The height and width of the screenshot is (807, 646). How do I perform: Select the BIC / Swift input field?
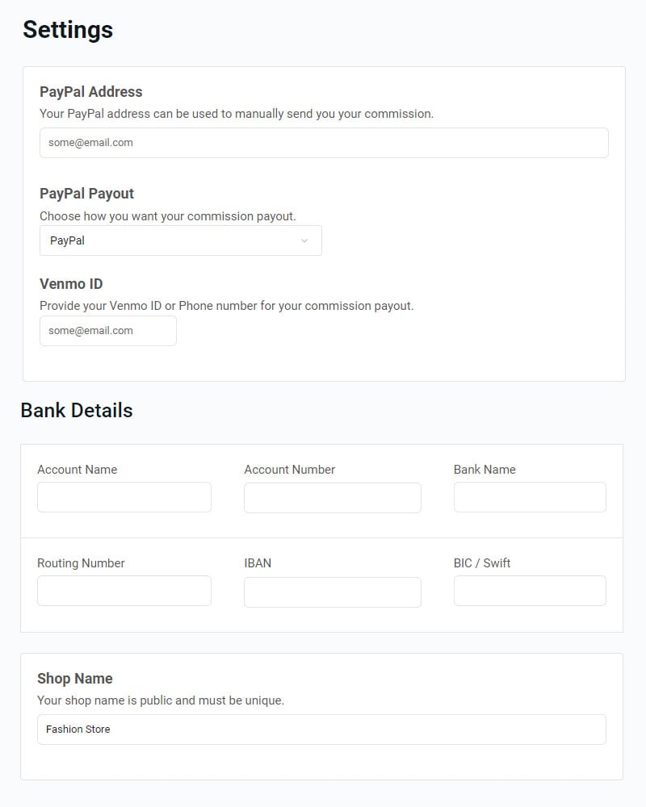530,591
